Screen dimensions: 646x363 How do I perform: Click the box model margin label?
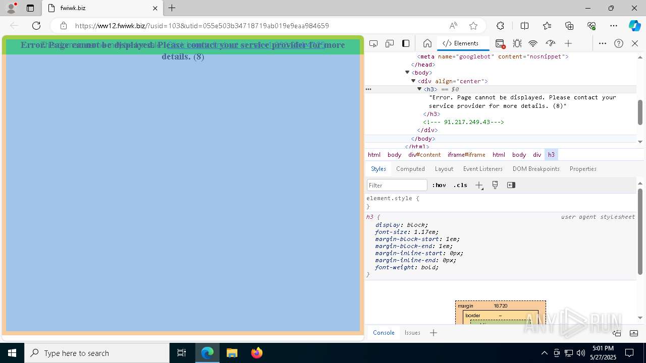(465, 306)
